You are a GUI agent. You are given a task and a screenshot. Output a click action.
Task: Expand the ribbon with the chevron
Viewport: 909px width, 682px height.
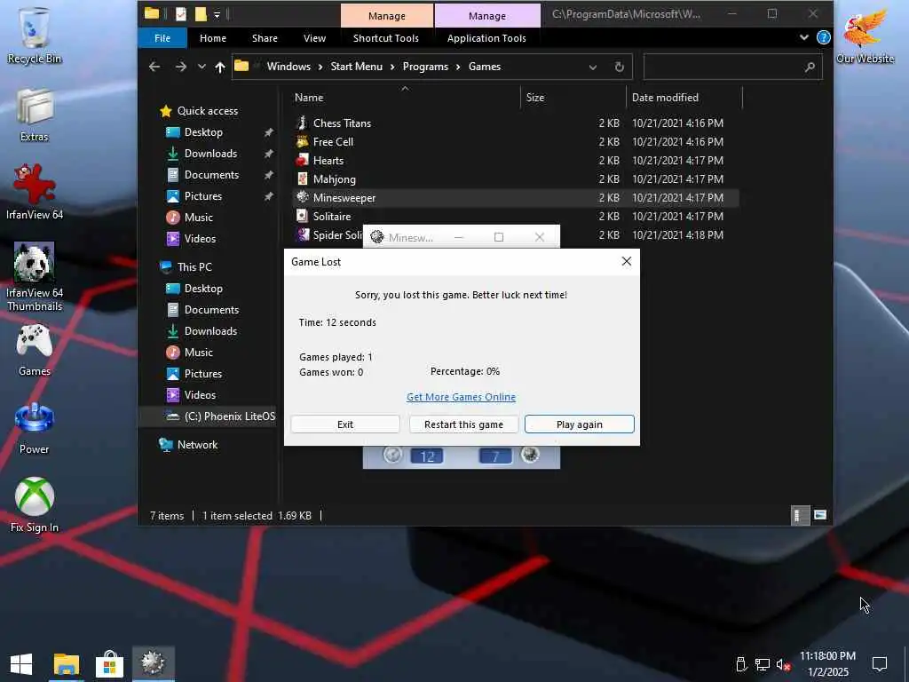[x=803, y=37]
